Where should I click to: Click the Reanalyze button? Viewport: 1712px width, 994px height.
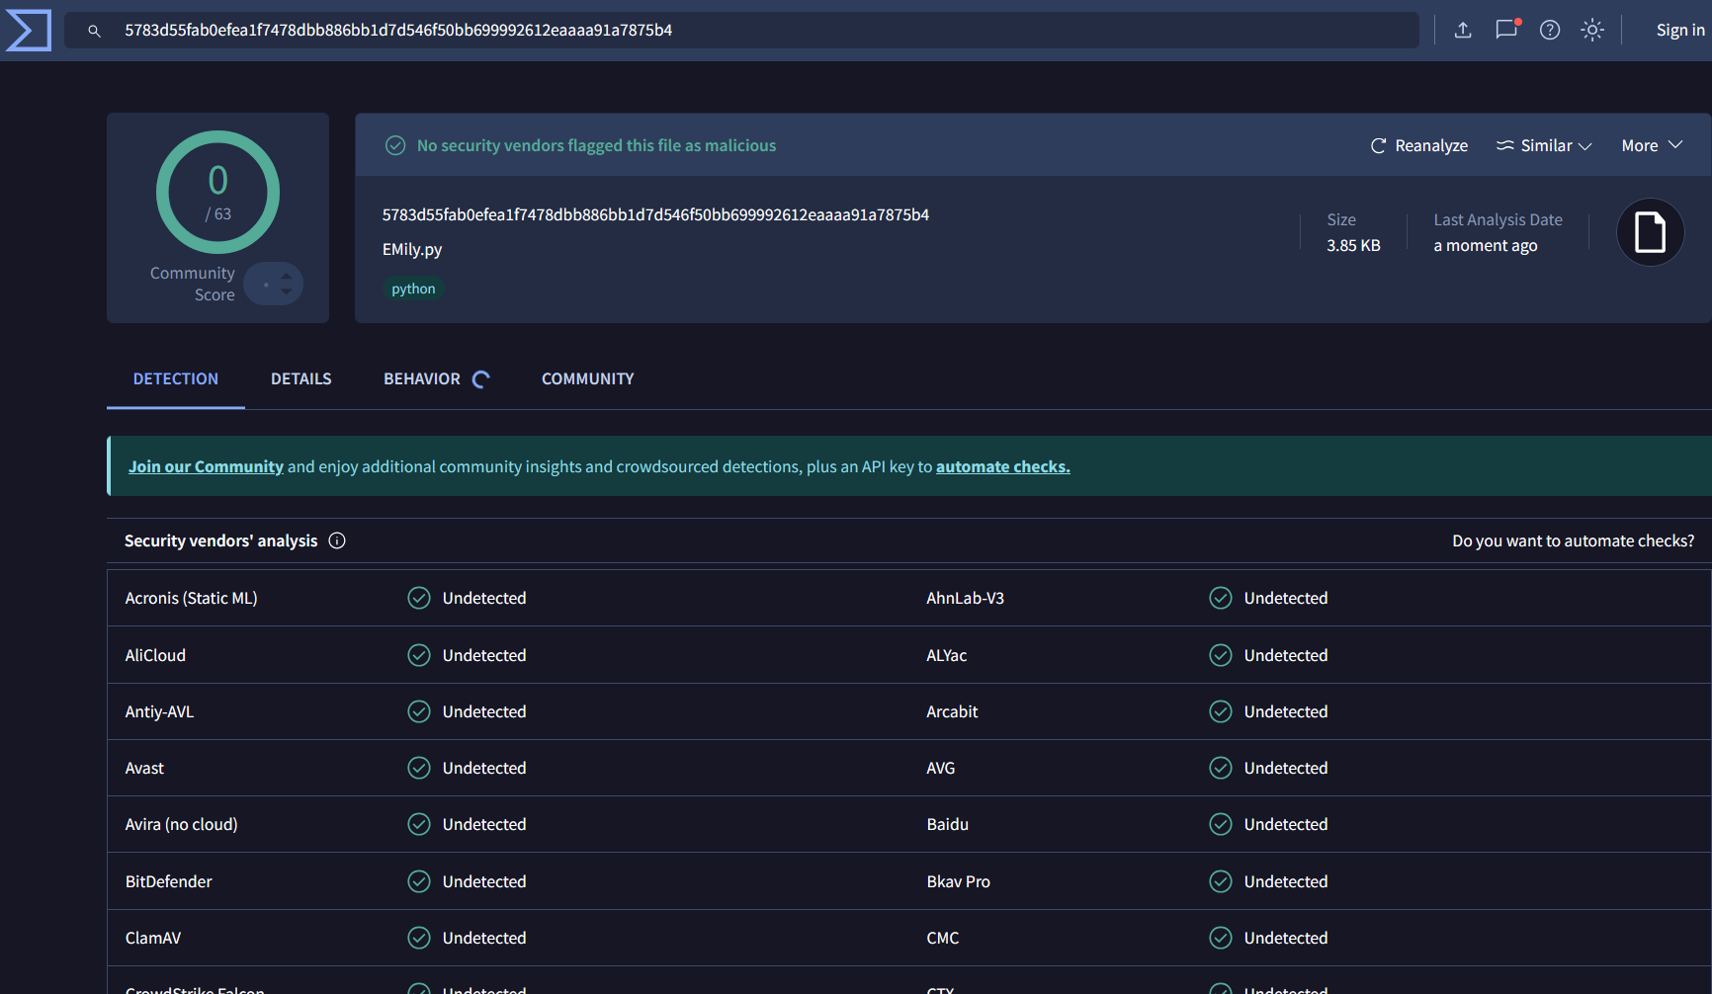1419,145
